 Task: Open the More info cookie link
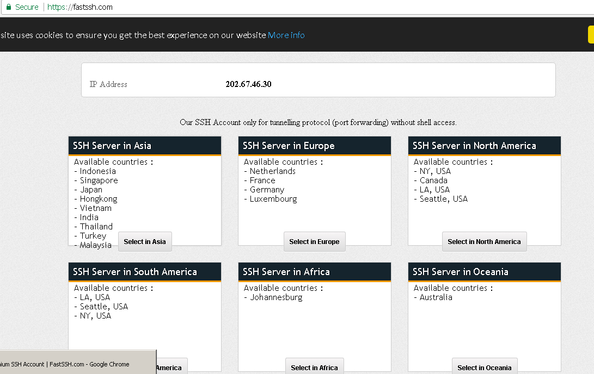point(286,35)
